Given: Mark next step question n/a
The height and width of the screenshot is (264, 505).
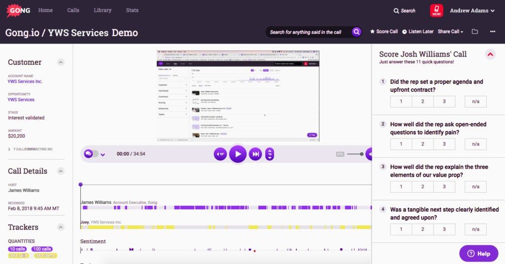Looking at the screenshot, I should [476, 229].
